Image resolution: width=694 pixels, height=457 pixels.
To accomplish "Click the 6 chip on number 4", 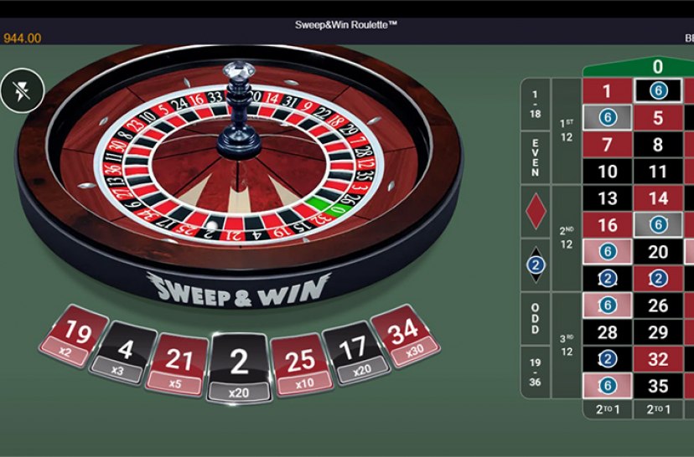I will (608, 117).
